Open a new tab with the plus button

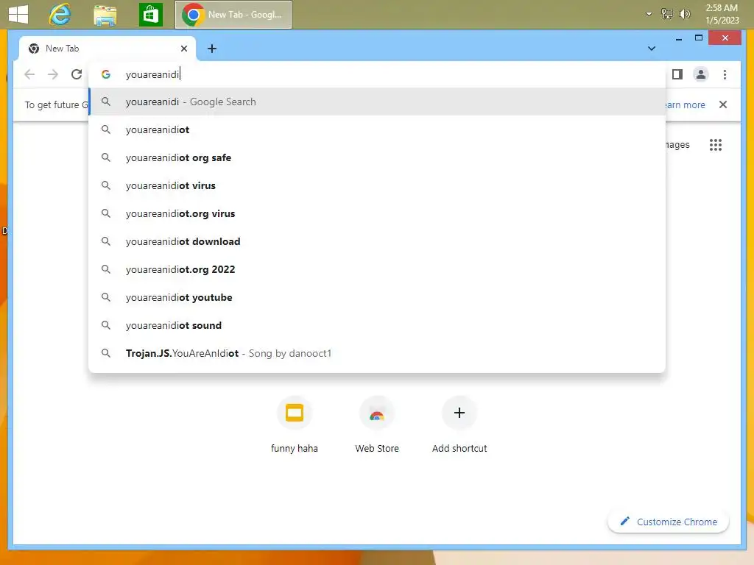212,49
